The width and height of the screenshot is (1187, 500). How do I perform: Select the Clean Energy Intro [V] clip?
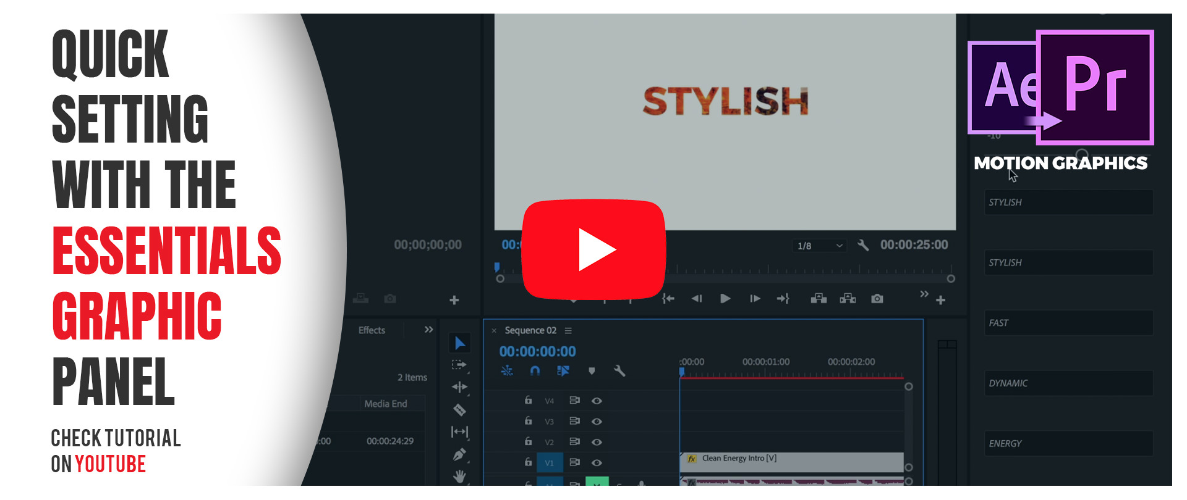[x=792, y=461]
